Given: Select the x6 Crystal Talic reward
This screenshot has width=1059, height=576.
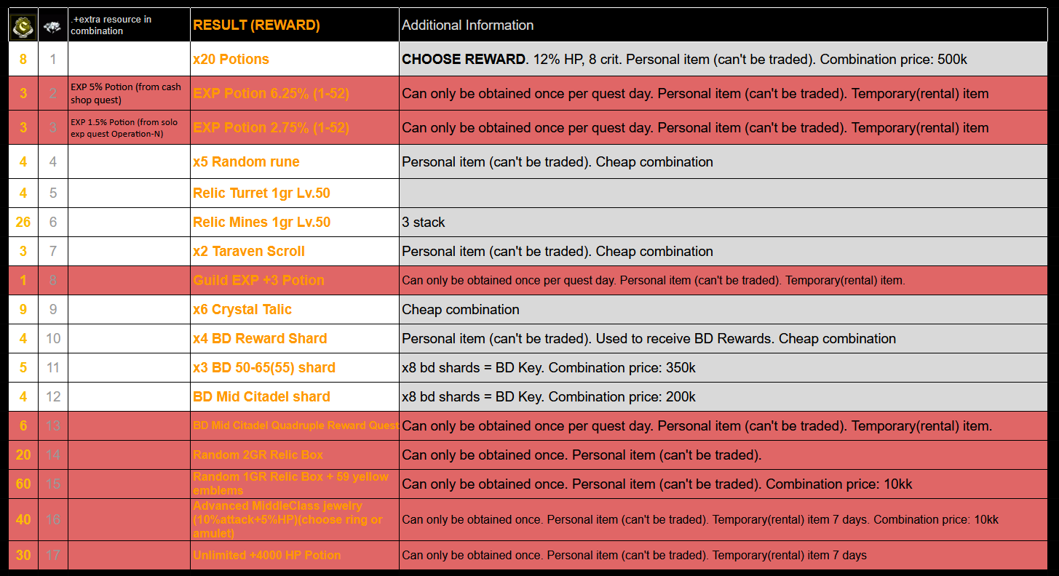Looking at the screenshot, I should pos(242,310).
